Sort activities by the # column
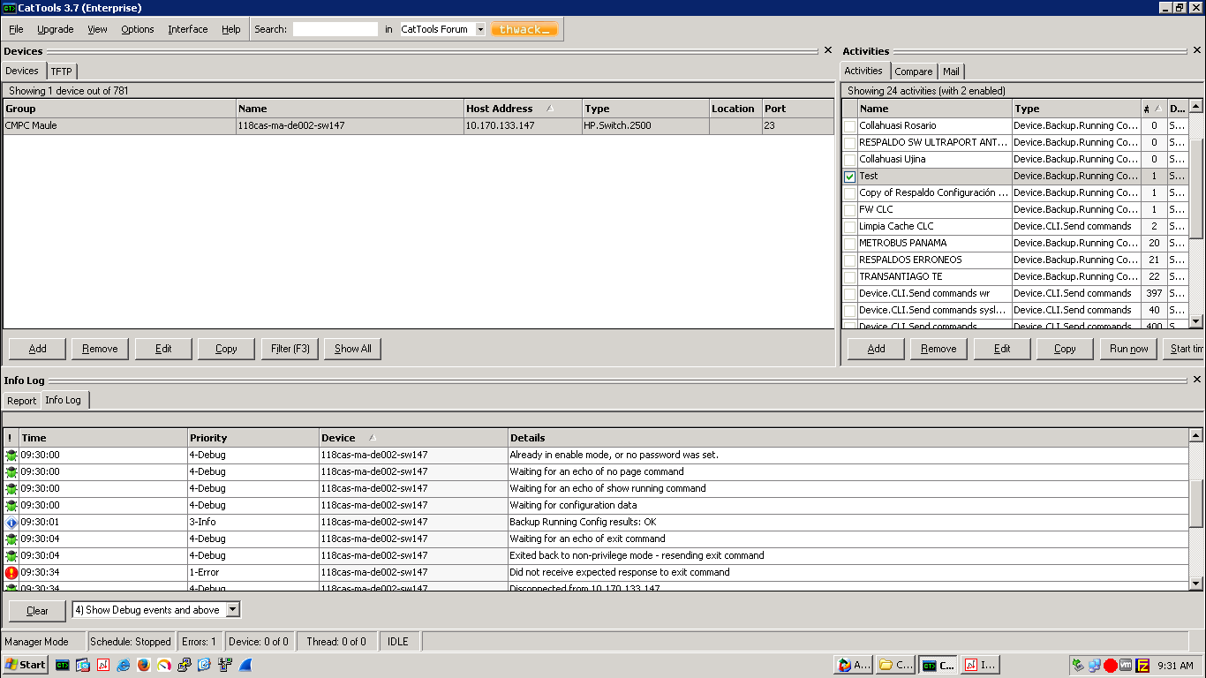This screenshot has height=678, width=1206. point(1153,109)
